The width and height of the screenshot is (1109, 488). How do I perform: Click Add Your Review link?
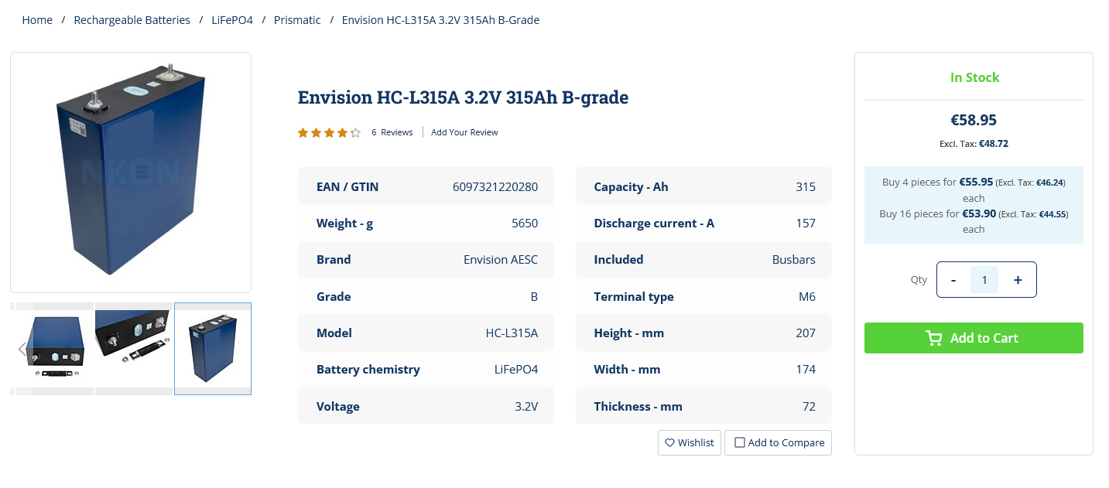(464, 132)
